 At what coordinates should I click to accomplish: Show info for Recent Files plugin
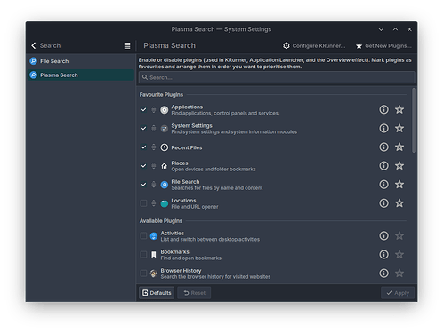[x=383, y=147]
